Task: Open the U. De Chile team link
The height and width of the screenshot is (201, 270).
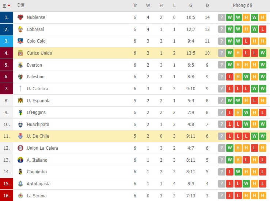Action: (38, 136)
